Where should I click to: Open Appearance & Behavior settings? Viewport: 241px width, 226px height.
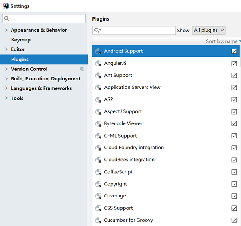tap(39, 30)
